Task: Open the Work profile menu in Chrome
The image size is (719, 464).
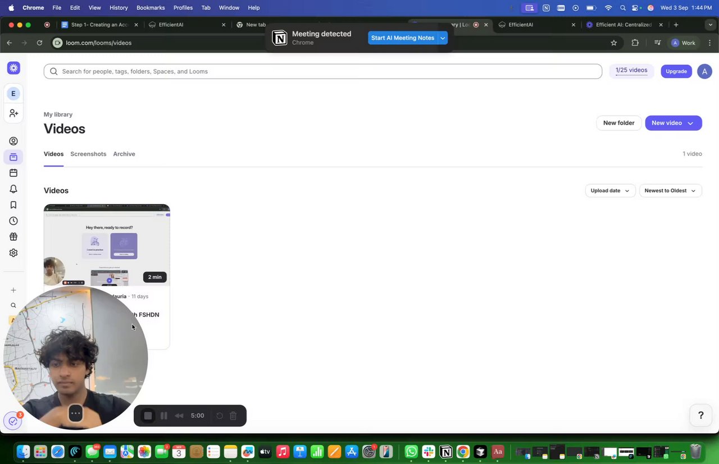Action: (684, 43)
